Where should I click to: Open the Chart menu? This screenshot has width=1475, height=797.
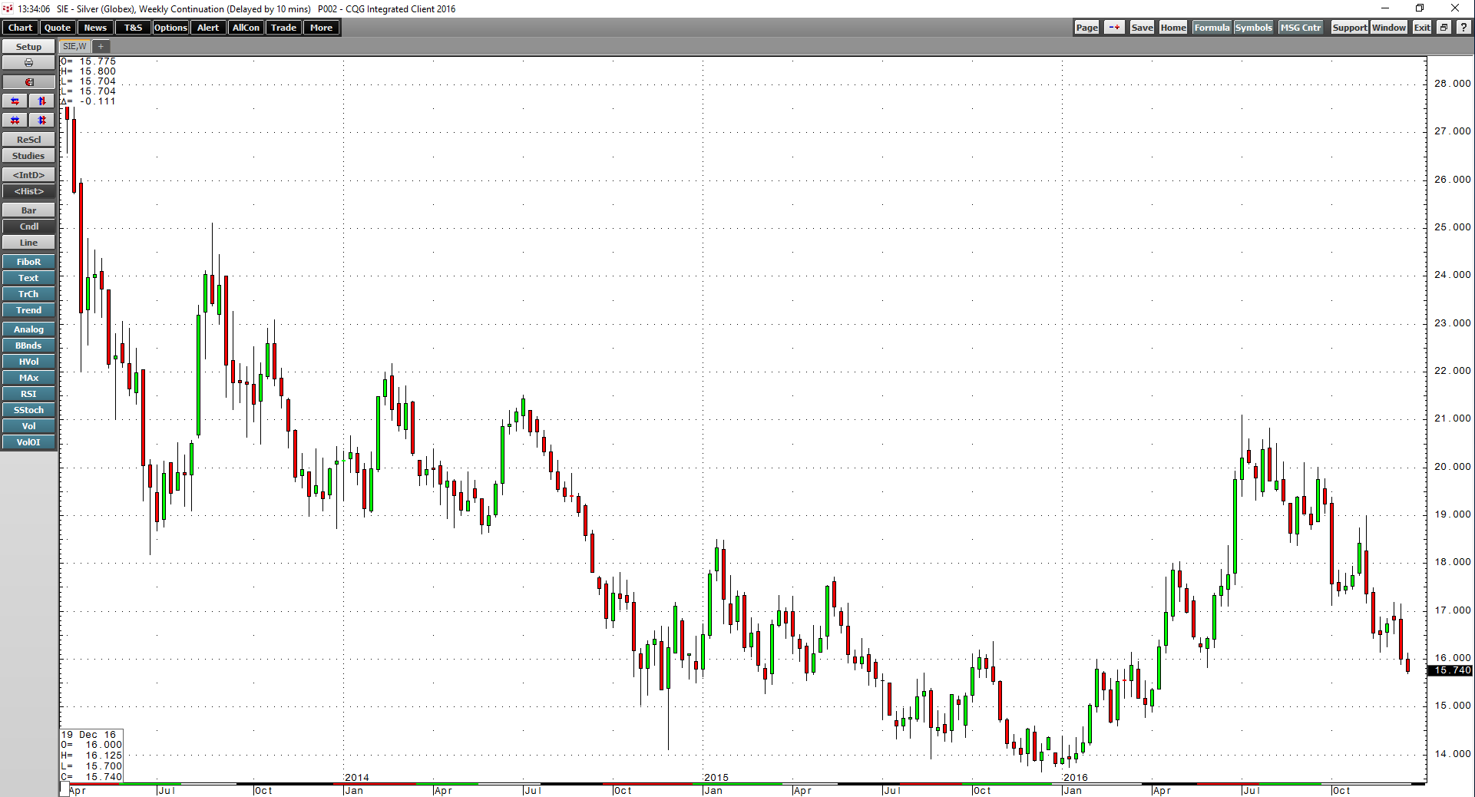pyautogui.click(x=20, y=28)
